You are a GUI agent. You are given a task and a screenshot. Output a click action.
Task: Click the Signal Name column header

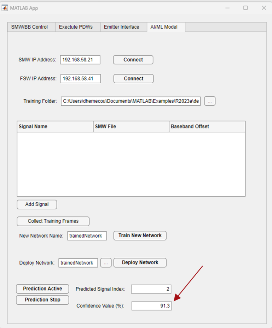[x=55, y=126]
